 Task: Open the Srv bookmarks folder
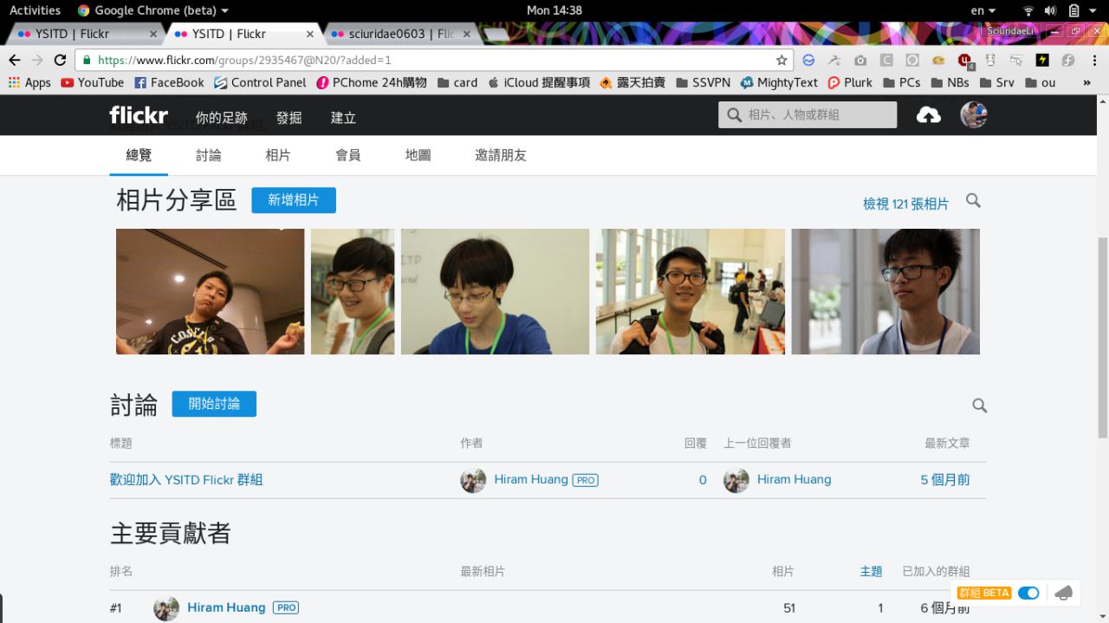click(x=996, y=82)
